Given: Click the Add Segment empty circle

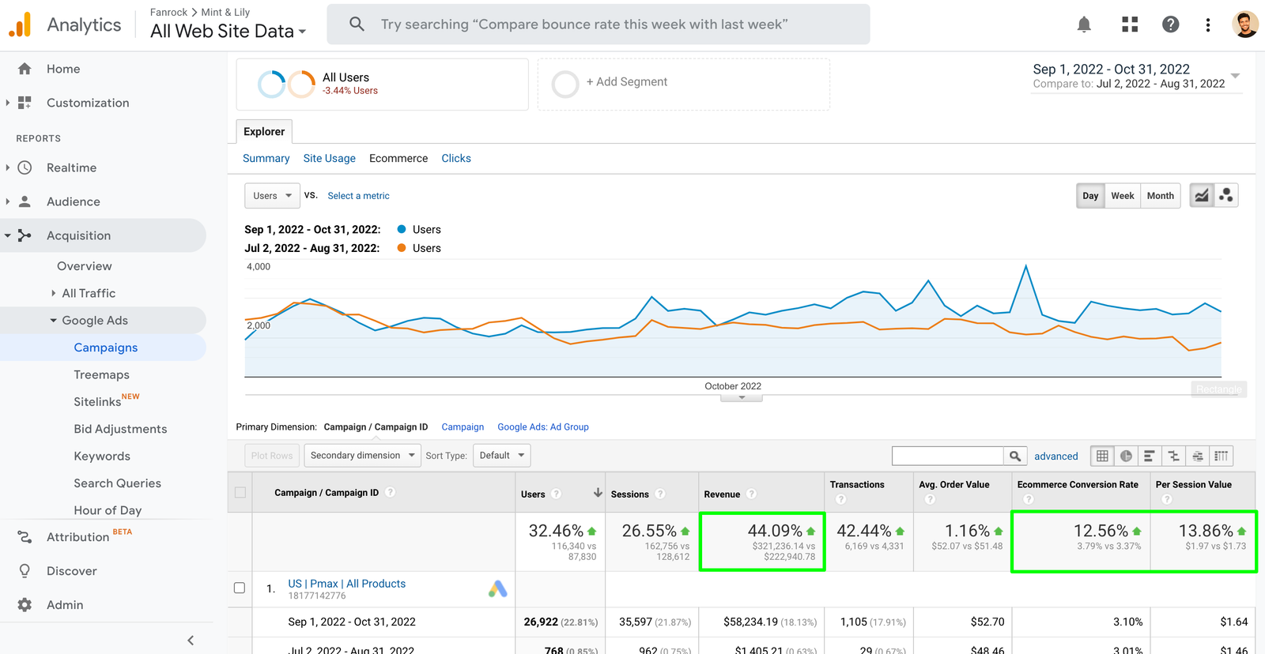Looking at the screenshot, I should (565, 84).
